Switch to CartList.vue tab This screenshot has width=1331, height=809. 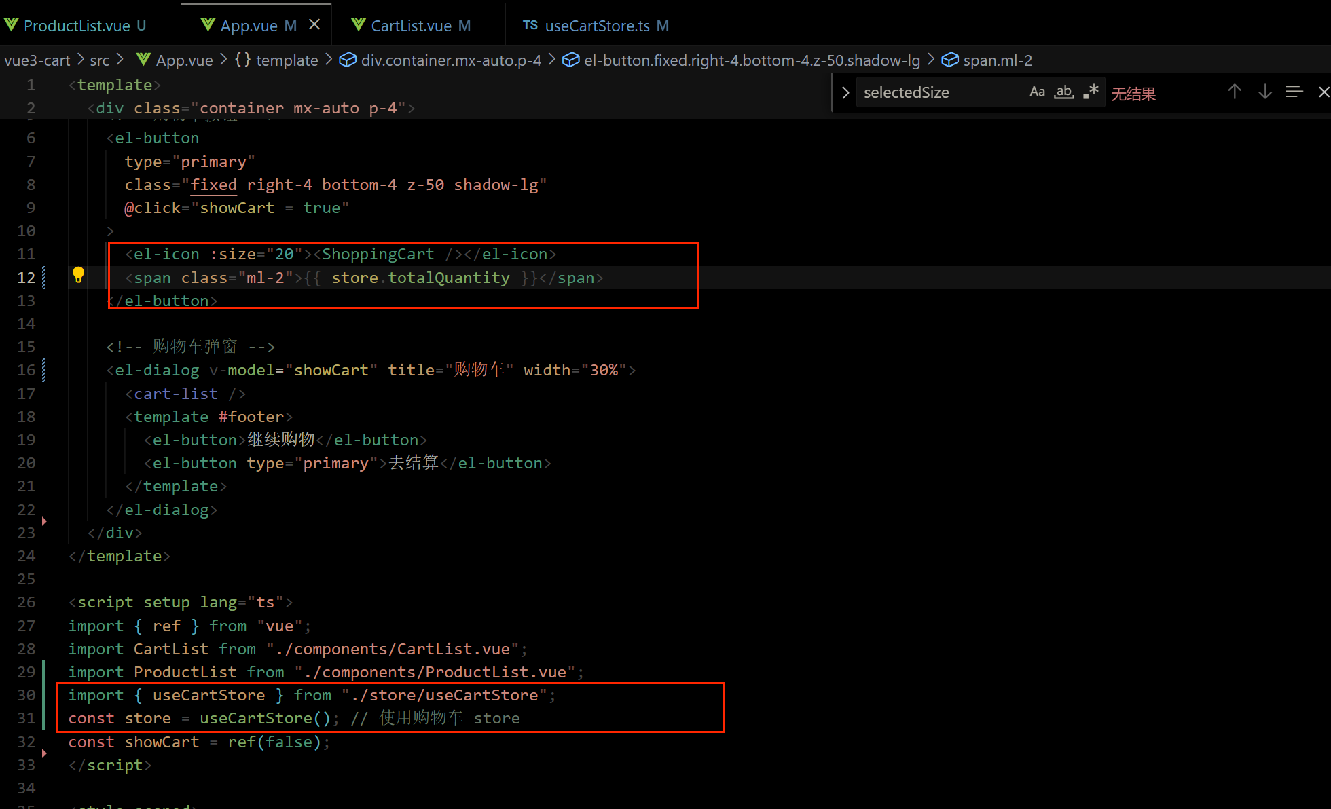(411, 26)
